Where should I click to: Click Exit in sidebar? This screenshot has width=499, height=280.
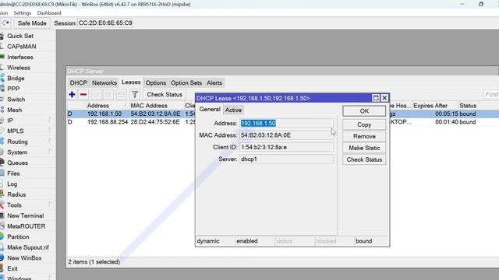click(x=12, y=268)
